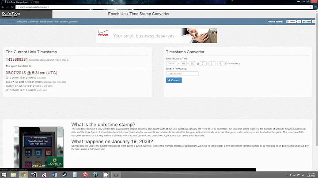Bookmark the page with the star icon
318x178 pixels.
point(310,7)
